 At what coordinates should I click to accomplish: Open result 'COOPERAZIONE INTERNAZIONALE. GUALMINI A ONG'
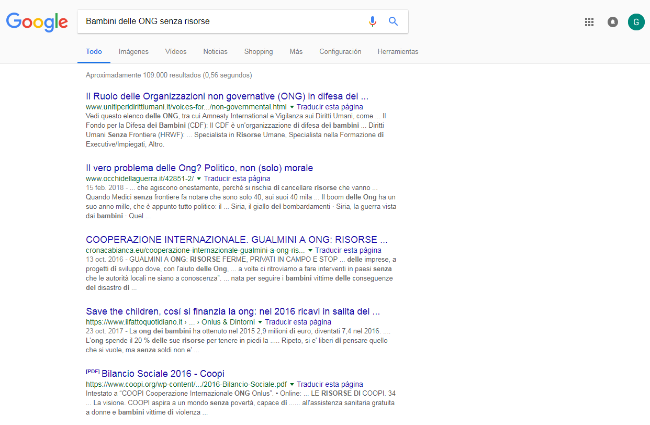pos(237,240)
